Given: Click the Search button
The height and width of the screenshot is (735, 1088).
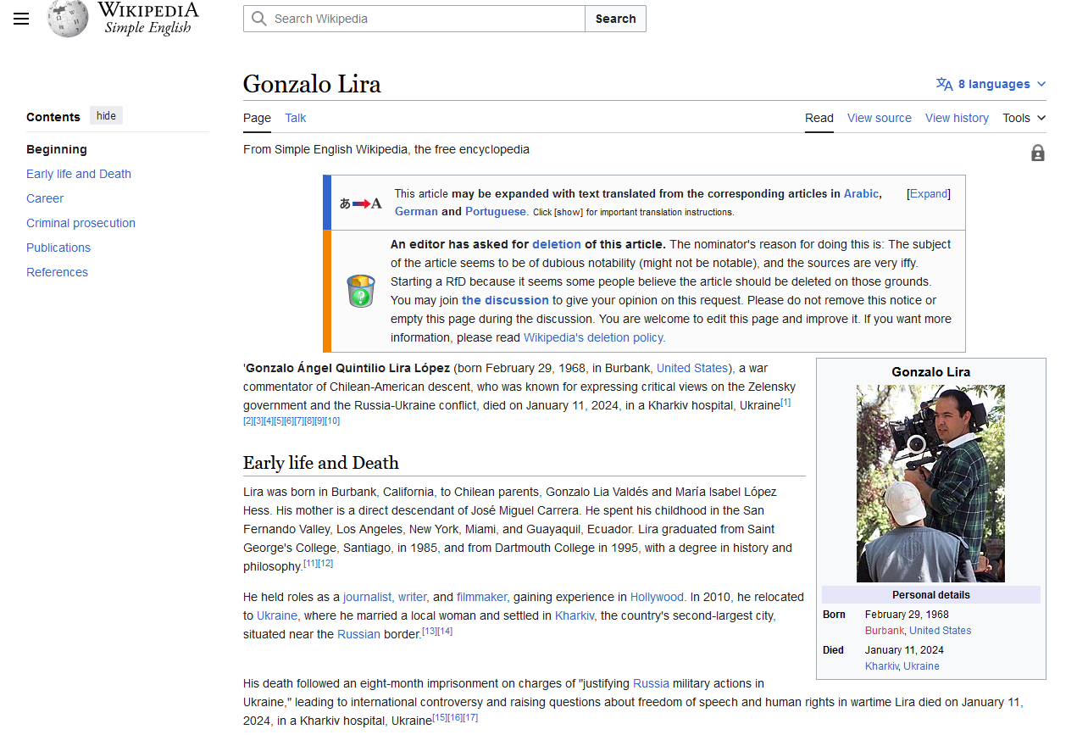Looking at the screenshot, I should [x=615, y=19].
